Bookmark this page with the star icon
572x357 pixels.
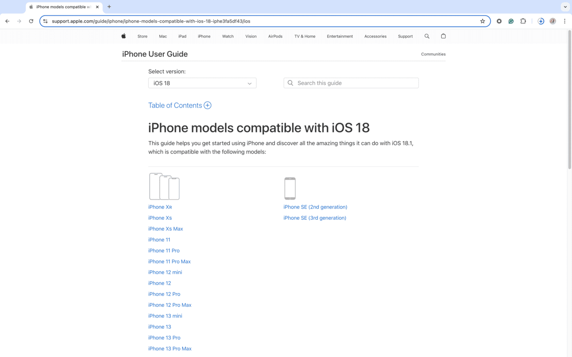tap(482, 21)
